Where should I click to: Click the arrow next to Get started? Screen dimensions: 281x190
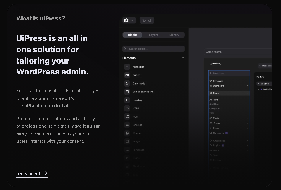(45, 173)
